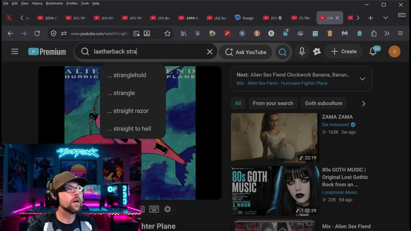Show more filter chips with the right arrow
The height and width of the screenshot is (231, 411).
coord(363,103)
